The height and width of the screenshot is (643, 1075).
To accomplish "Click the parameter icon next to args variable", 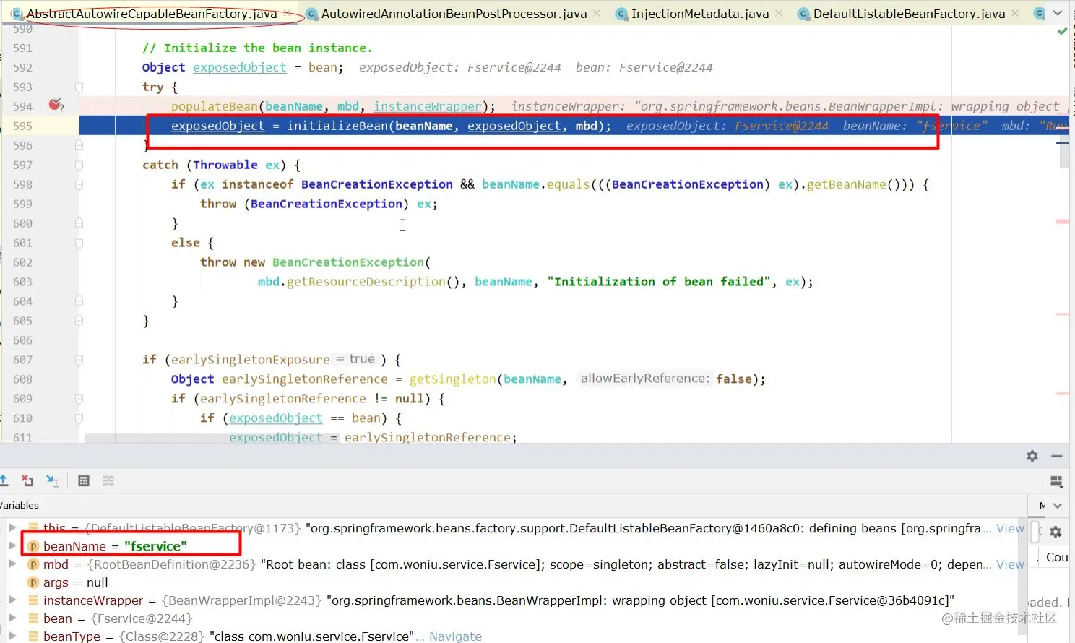I will (33, 582).
